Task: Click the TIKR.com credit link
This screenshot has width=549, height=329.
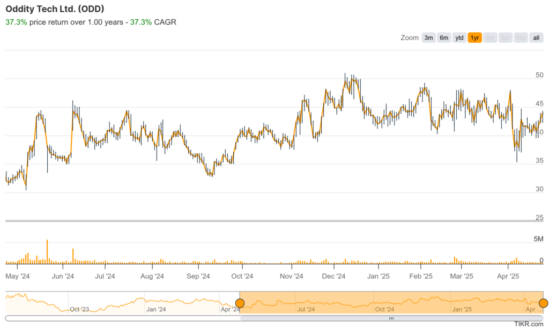Action: pyautogui.click(x=529, y=325)
